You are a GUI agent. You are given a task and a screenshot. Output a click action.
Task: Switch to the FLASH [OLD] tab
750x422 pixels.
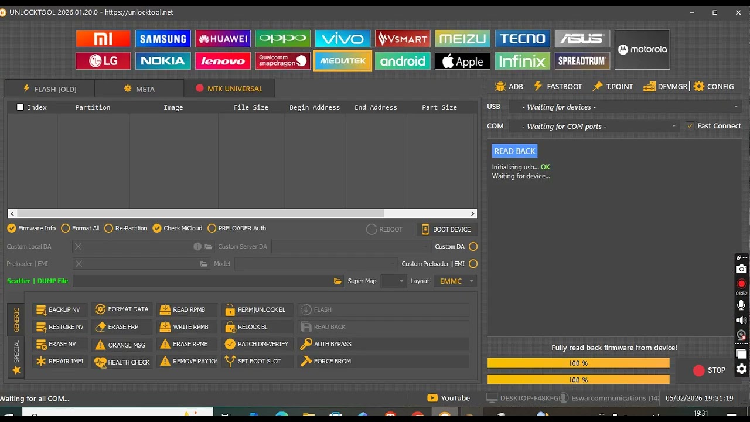49,89
